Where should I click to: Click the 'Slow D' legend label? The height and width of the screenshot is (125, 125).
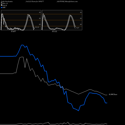tap(5, 3)
